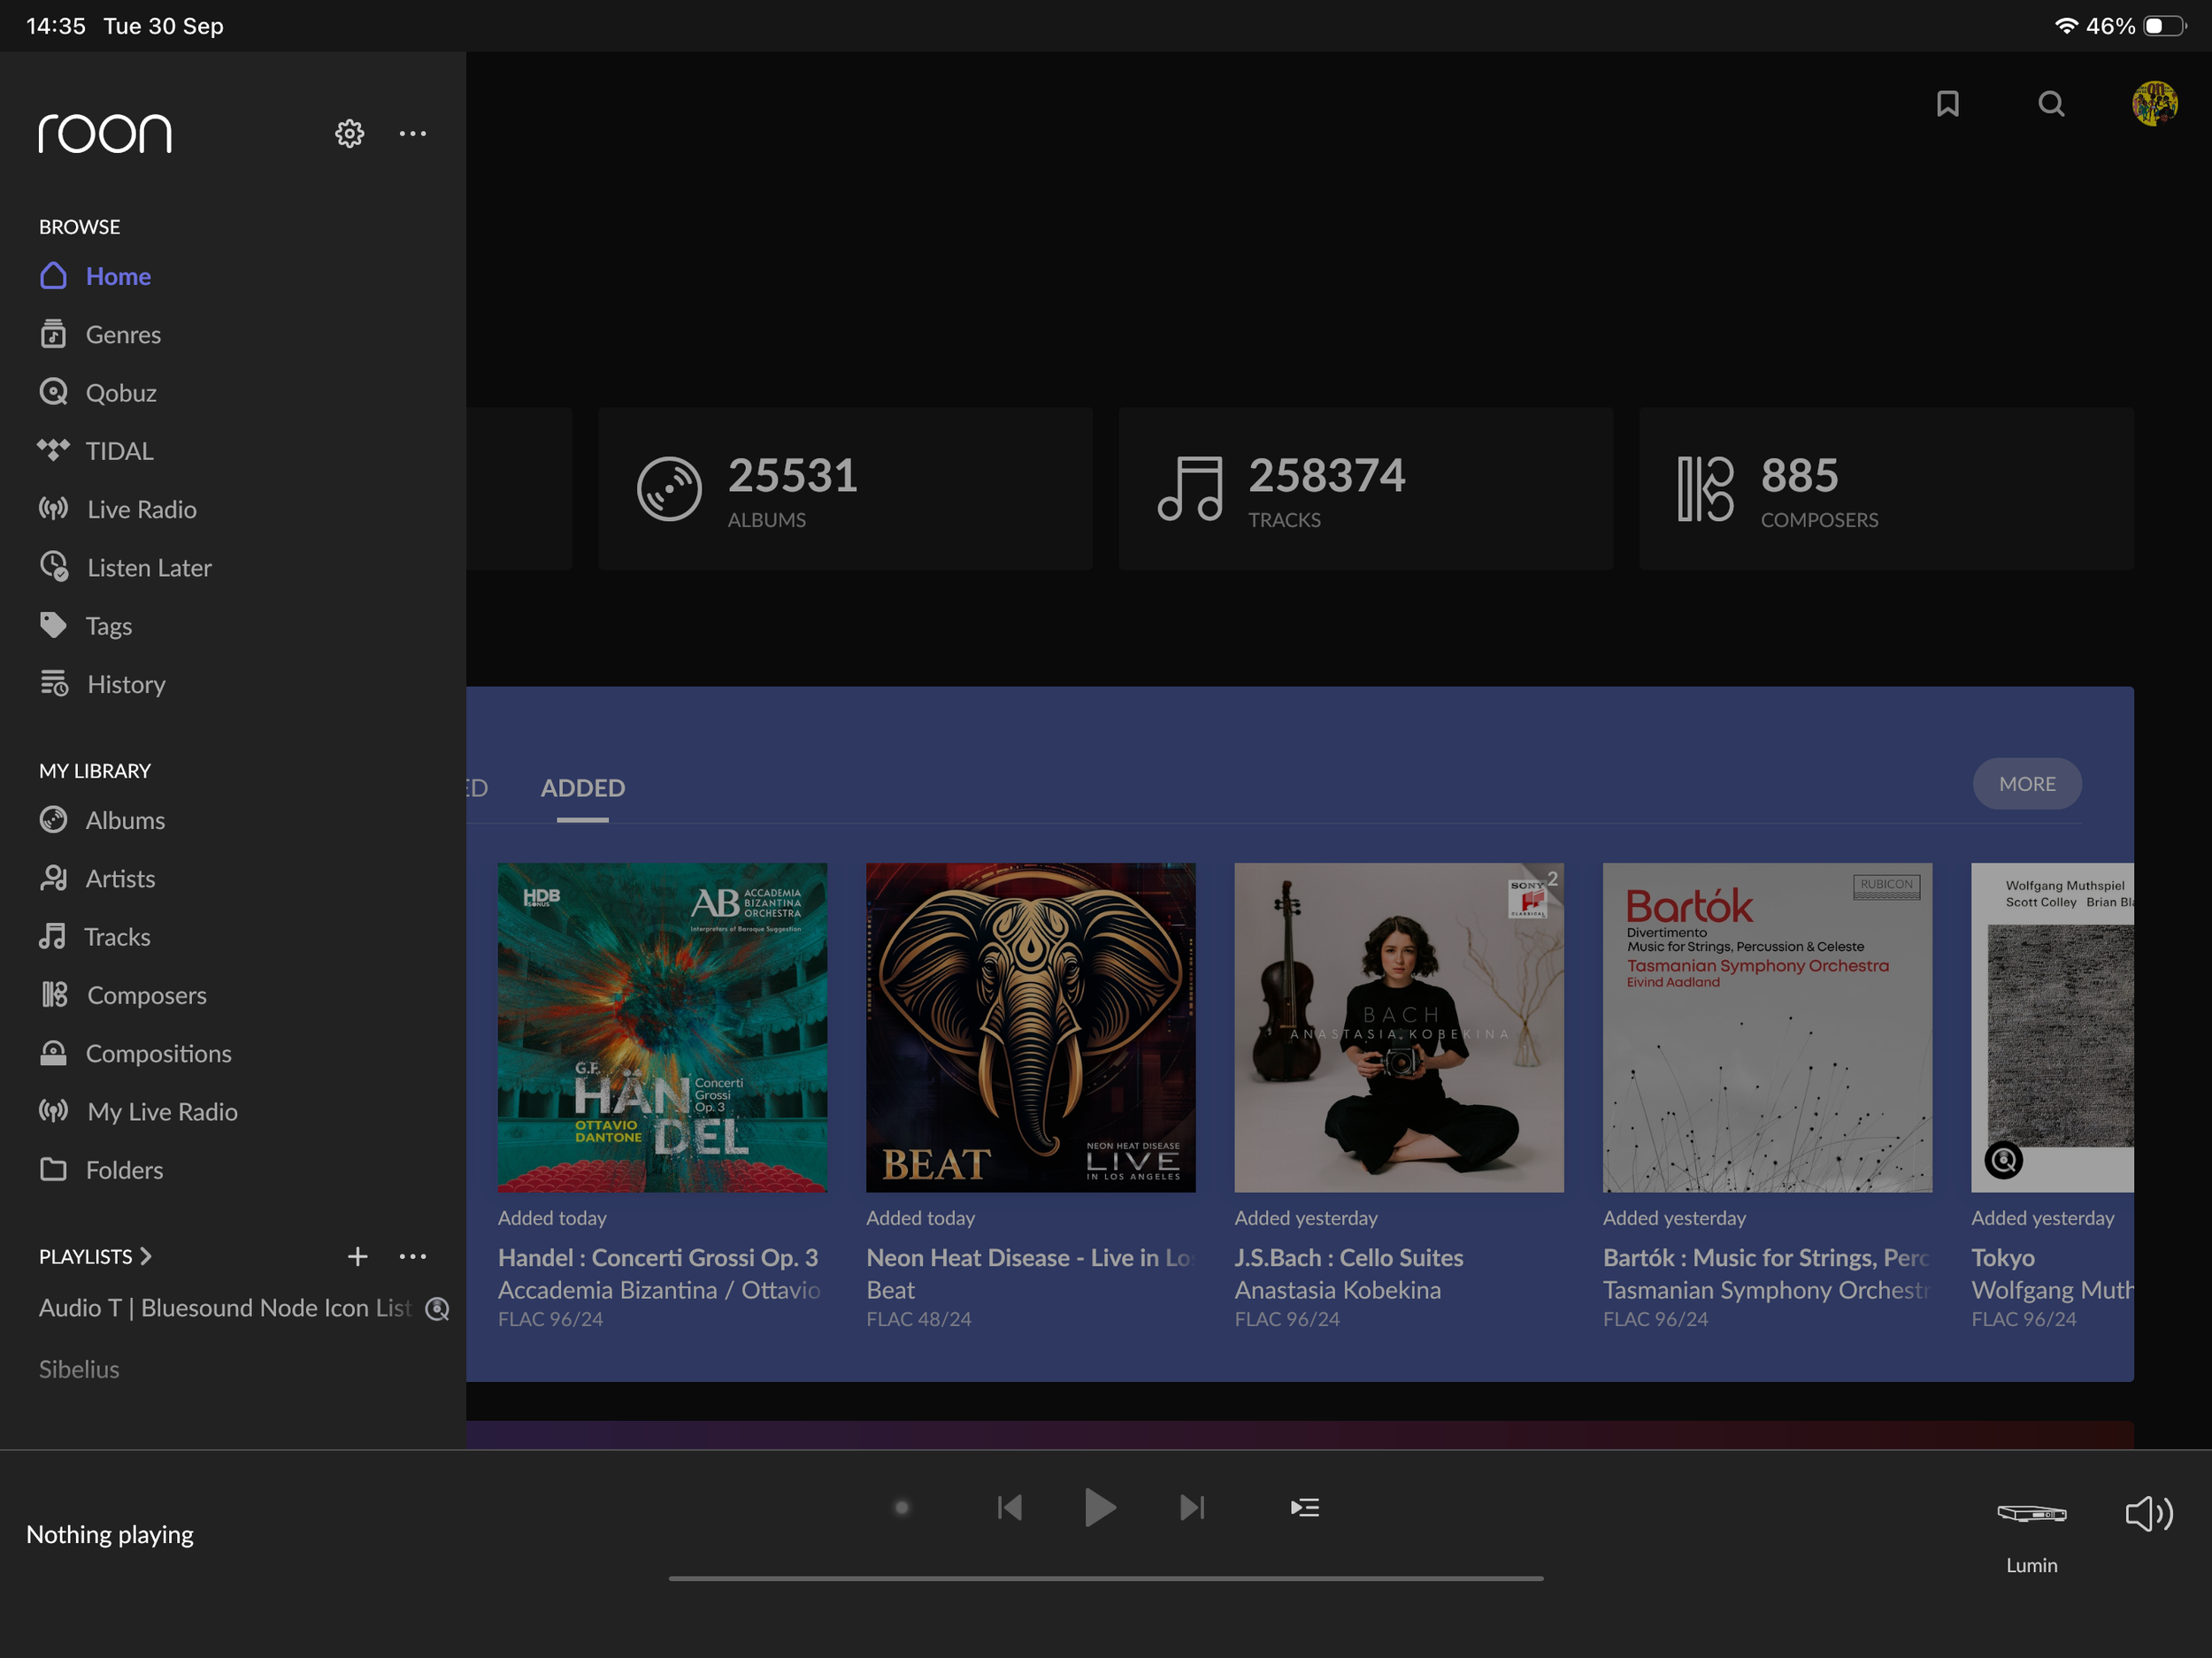Go to the previous track
The image size is (2212, 1658).
point(1010,1507)
